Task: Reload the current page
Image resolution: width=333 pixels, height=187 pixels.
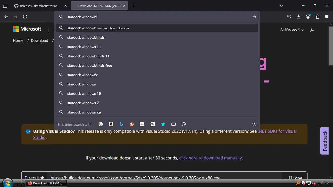Action: point(25,17)
